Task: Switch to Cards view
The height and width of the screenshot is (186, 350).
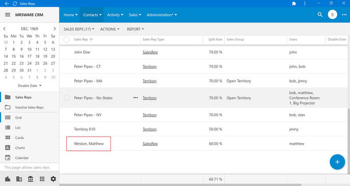Action: tap(30, 138)
